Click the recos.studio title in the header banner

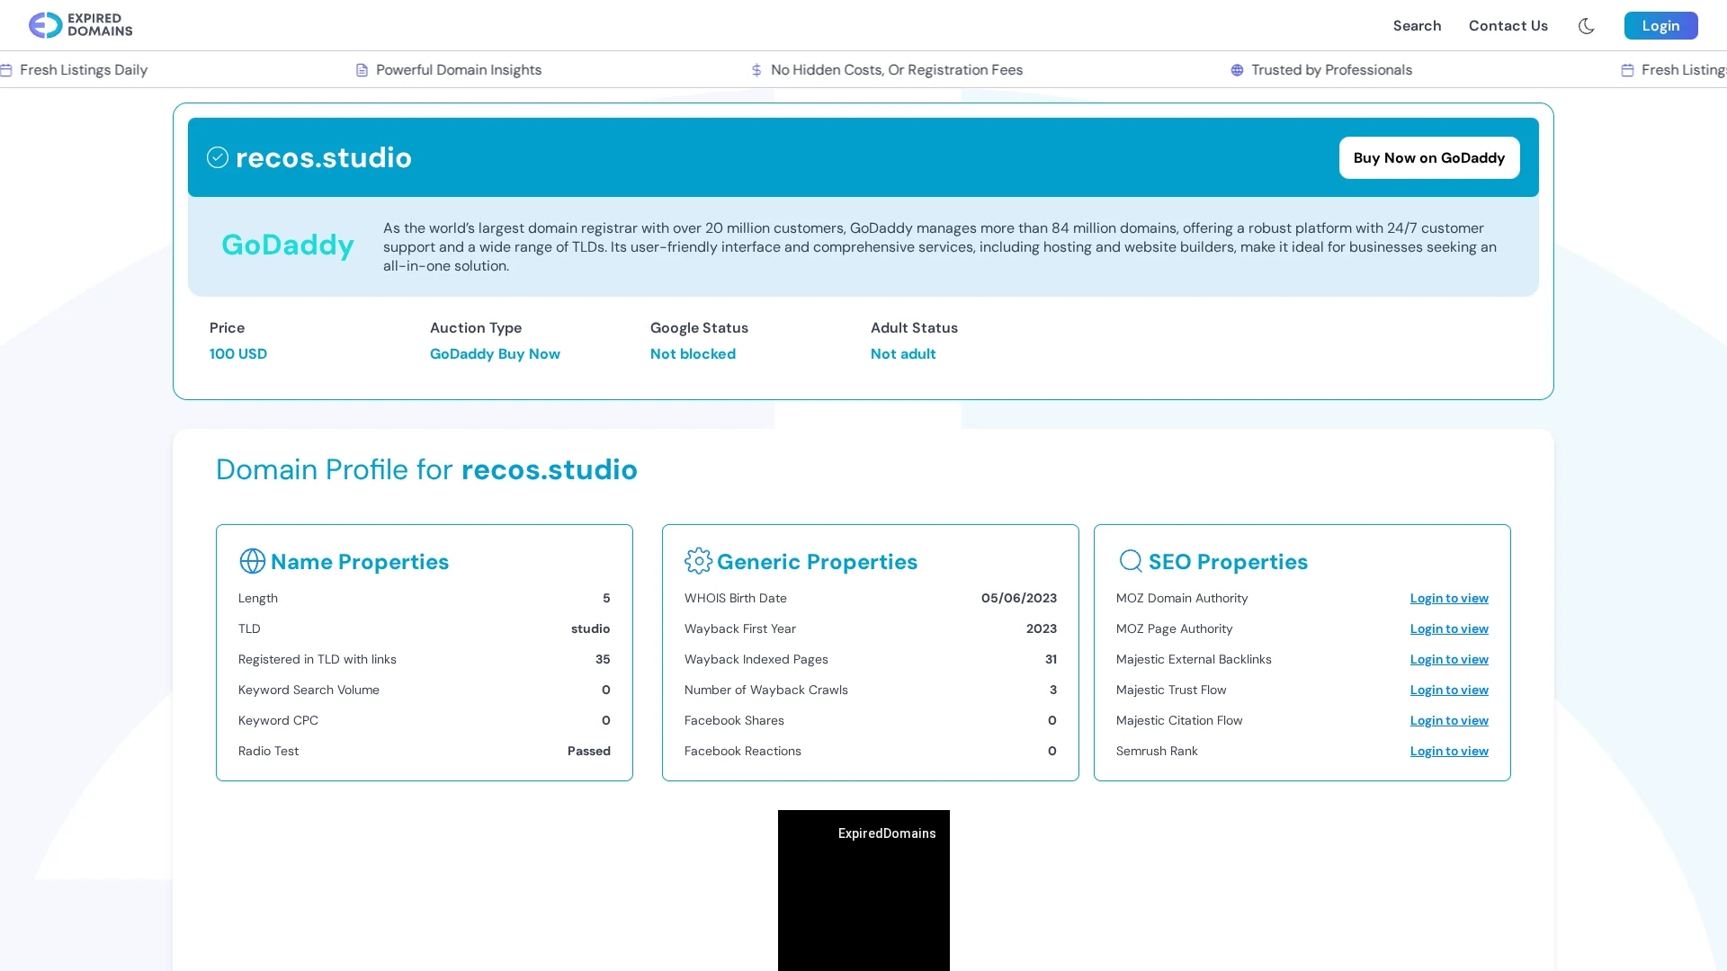[x=324, y=157]
